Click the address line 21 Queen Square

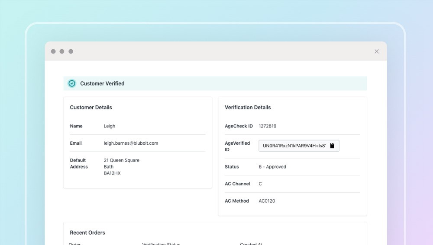point(122,160)
